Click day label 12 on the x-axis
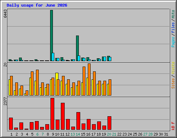This screenshot has width=177, height=138. (67, 134)
